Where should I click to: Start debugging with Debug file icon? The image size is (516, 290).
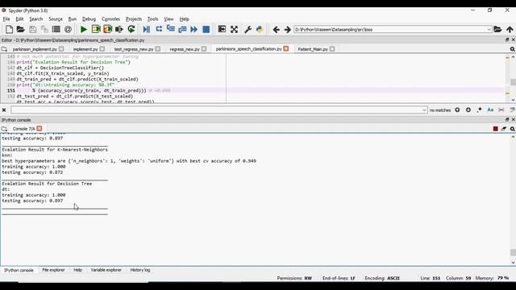(x=147, y=29)
